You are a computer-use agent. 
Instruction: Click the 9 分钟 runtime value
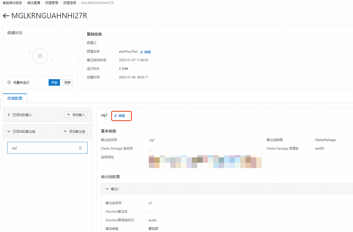pyautogui.click(x=124, y=69)
